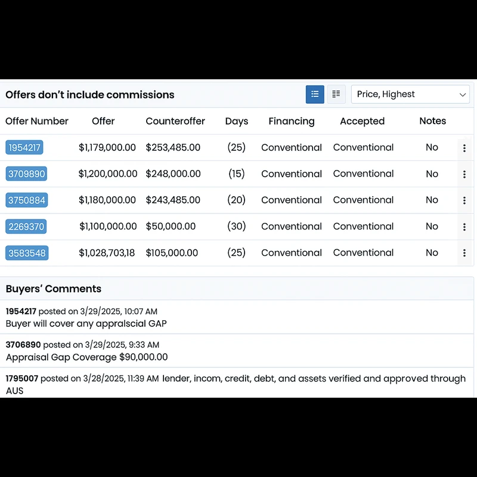Image resolution: width=477 pixels, height=477 pixels.
Task: Click the Counteroffer column header
Action: 175,121
